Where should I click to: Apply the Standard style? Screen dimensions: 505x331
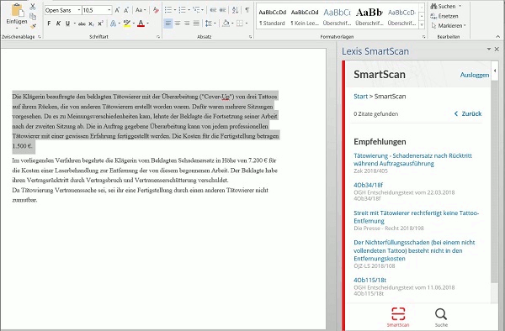tap(273, 18)
